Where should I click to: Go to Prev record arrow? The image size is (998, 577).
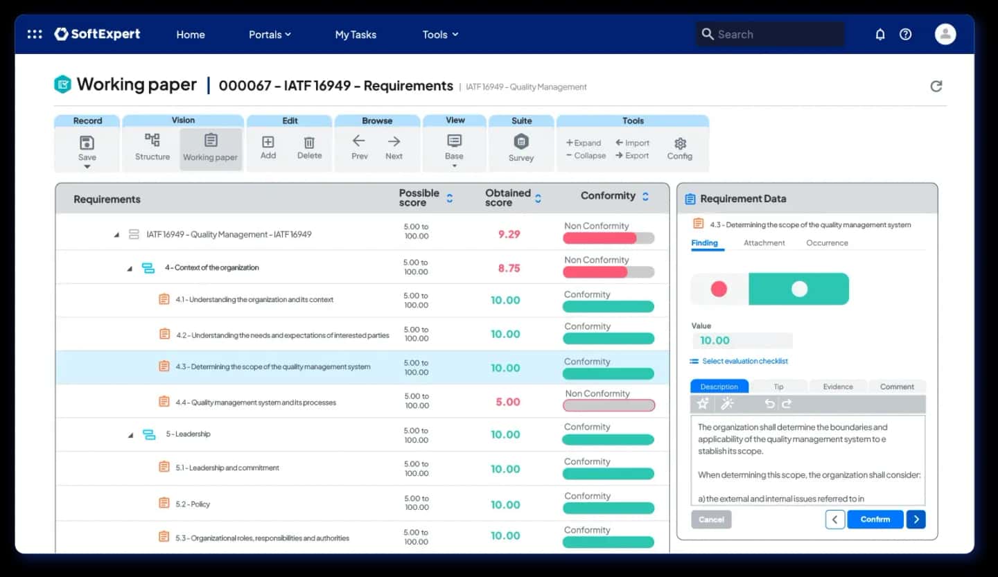tap(358, 141)
